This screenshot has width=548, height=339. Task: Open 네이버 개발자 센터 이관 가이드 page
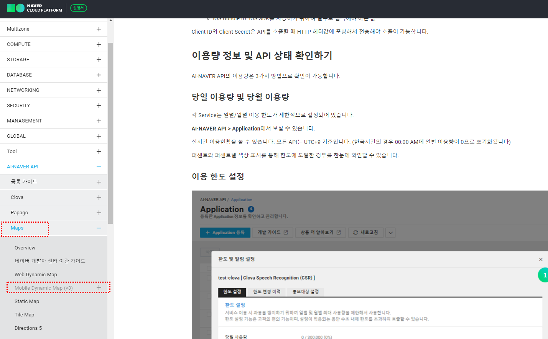tap(50, 261)
